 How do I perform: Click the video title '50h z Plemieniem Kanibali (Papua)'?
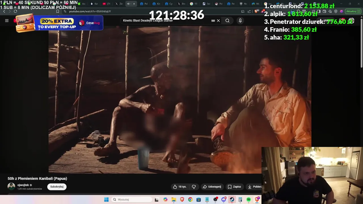[37, 178]
